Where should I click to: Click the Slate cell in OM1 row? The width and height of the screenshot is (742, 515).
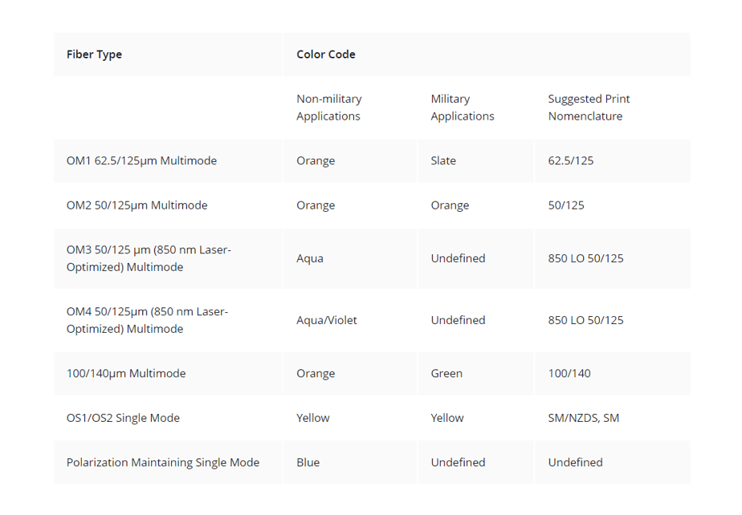pos(443,160)
